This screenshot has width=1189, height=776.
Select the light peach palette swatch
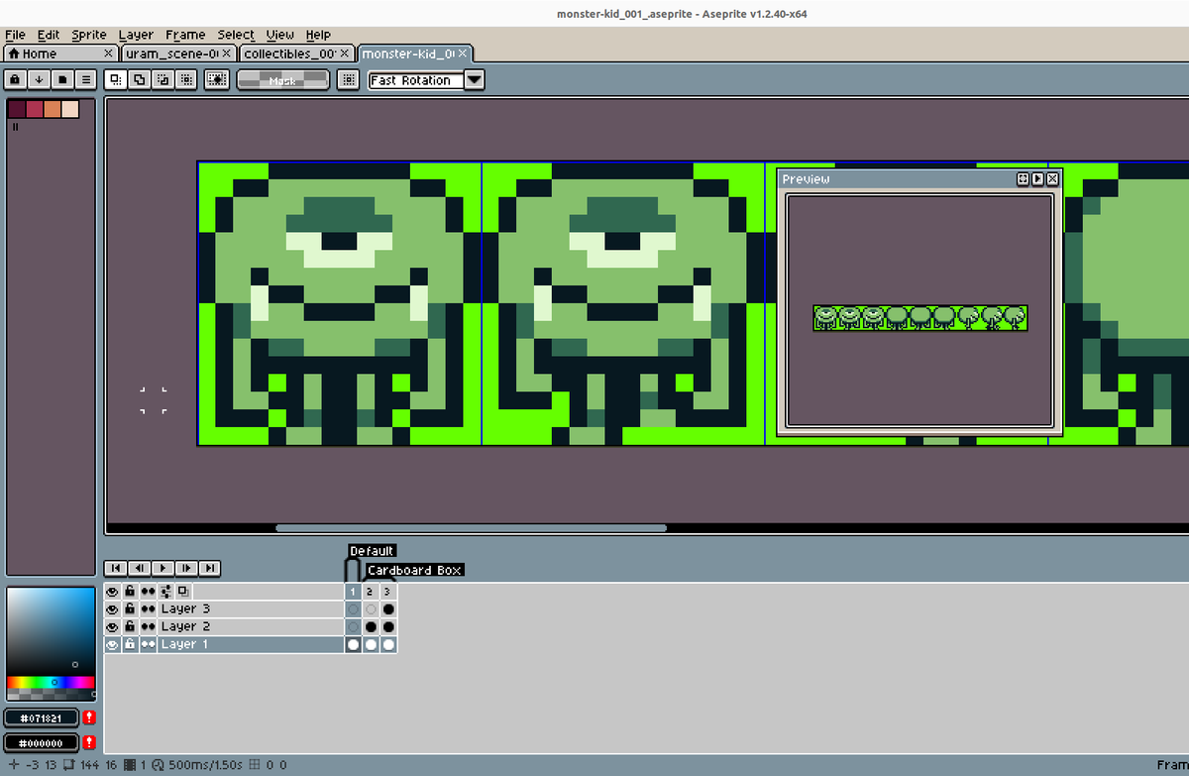(70, 109)
